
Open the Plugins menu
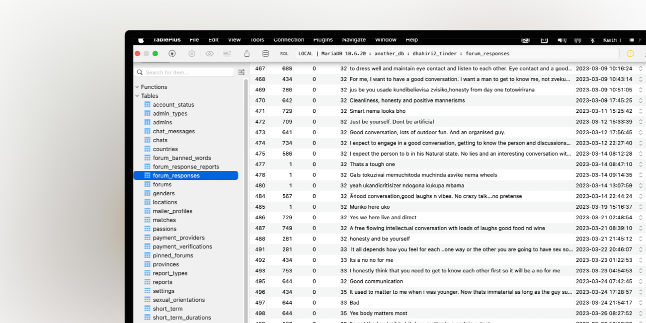pyautogui.click(x=323, y=40)
